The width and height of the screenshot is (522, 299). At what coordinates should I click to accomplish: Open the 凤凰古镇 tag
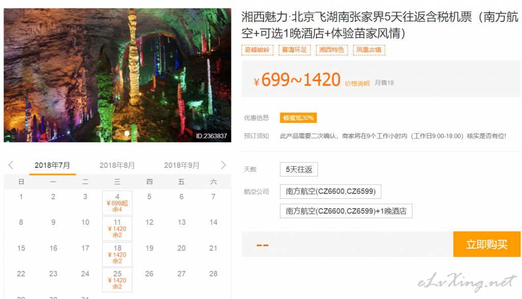pos(369,50)
